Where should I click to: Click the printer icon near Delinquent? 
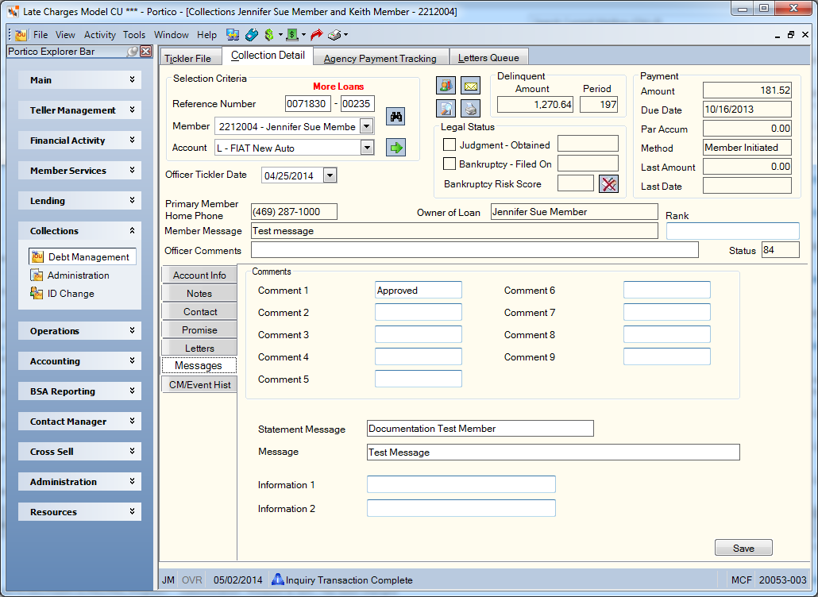[x=471, y=109]
